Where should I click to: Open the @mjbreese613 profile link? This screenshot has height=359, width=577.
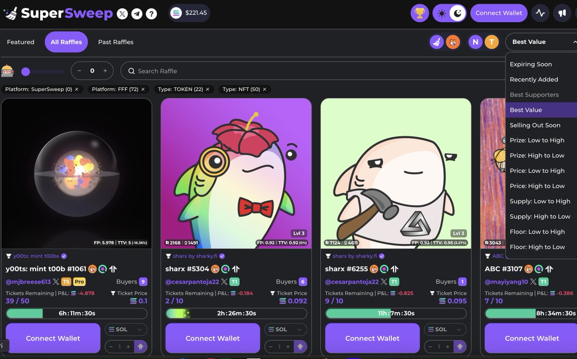[x=28, y=282]
